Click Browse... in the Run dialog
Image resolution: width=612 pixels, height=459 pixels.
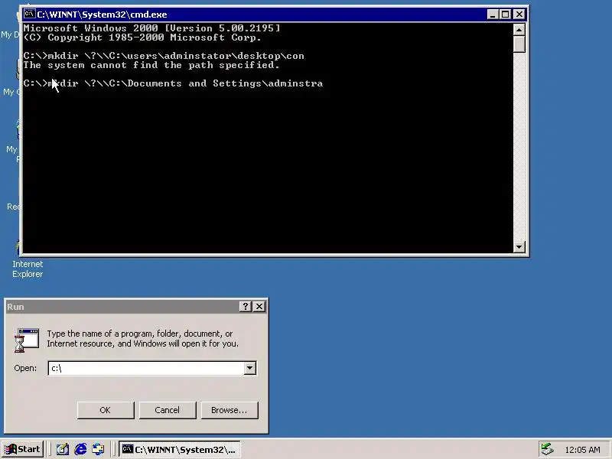coord(229,410)
